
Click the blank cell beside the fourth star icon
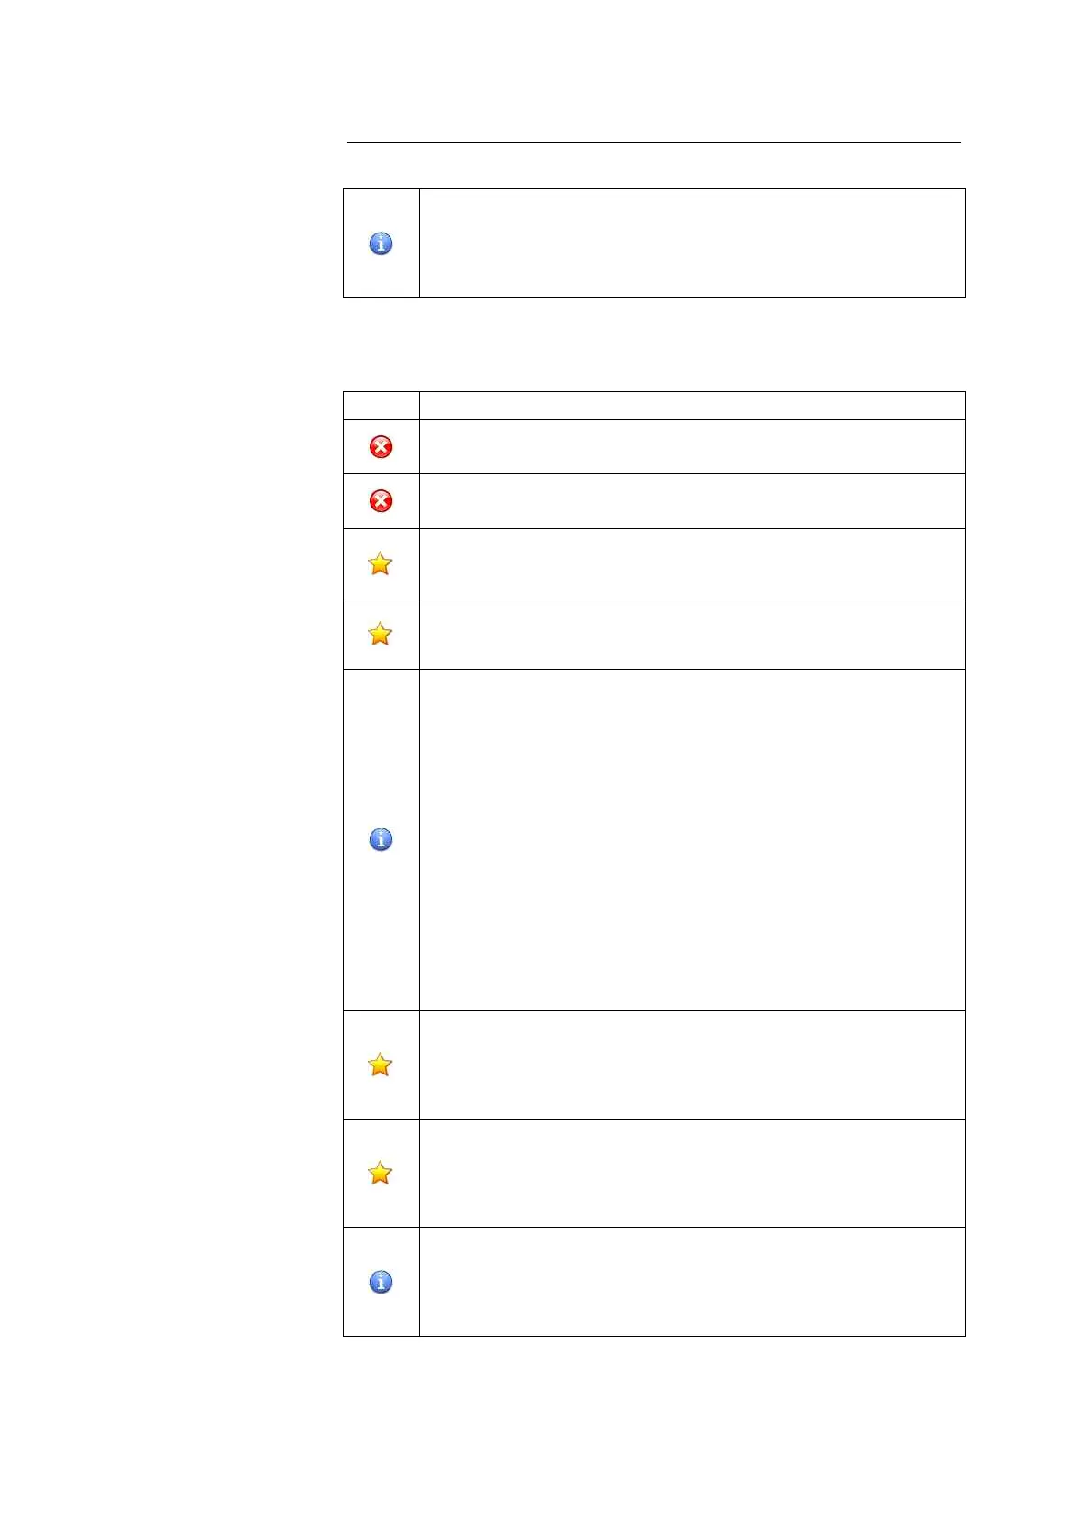[x=692, y=1173]
